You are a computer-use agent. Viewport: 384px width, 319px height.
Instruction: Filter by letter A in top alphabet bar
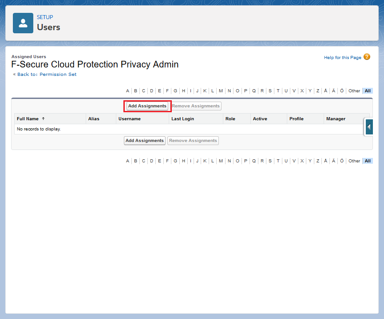coord(127,91)
